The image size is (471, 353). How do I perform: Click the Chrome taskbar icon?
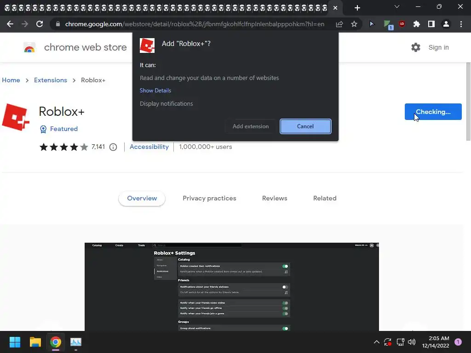coord(56,342)
